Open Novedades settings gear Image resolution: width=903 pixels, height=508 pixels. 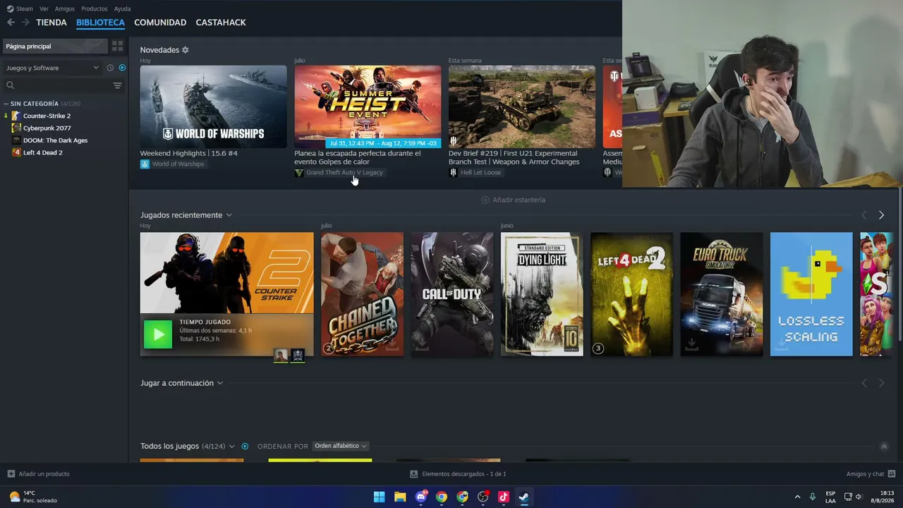(186, 50)
